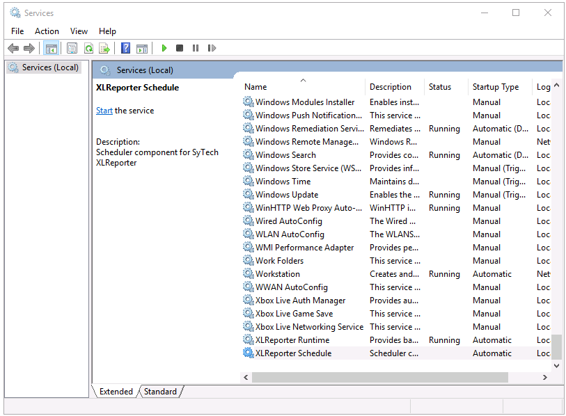Viewport: 566px width, 416px height.
Task: Open the Action menu
Action: [x=47, y=31]
